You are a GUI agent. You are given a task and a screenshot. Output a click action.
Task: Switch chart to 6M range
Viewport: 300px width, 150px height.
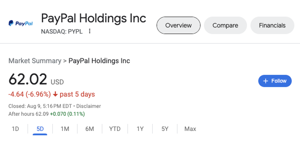coord(89,129)
